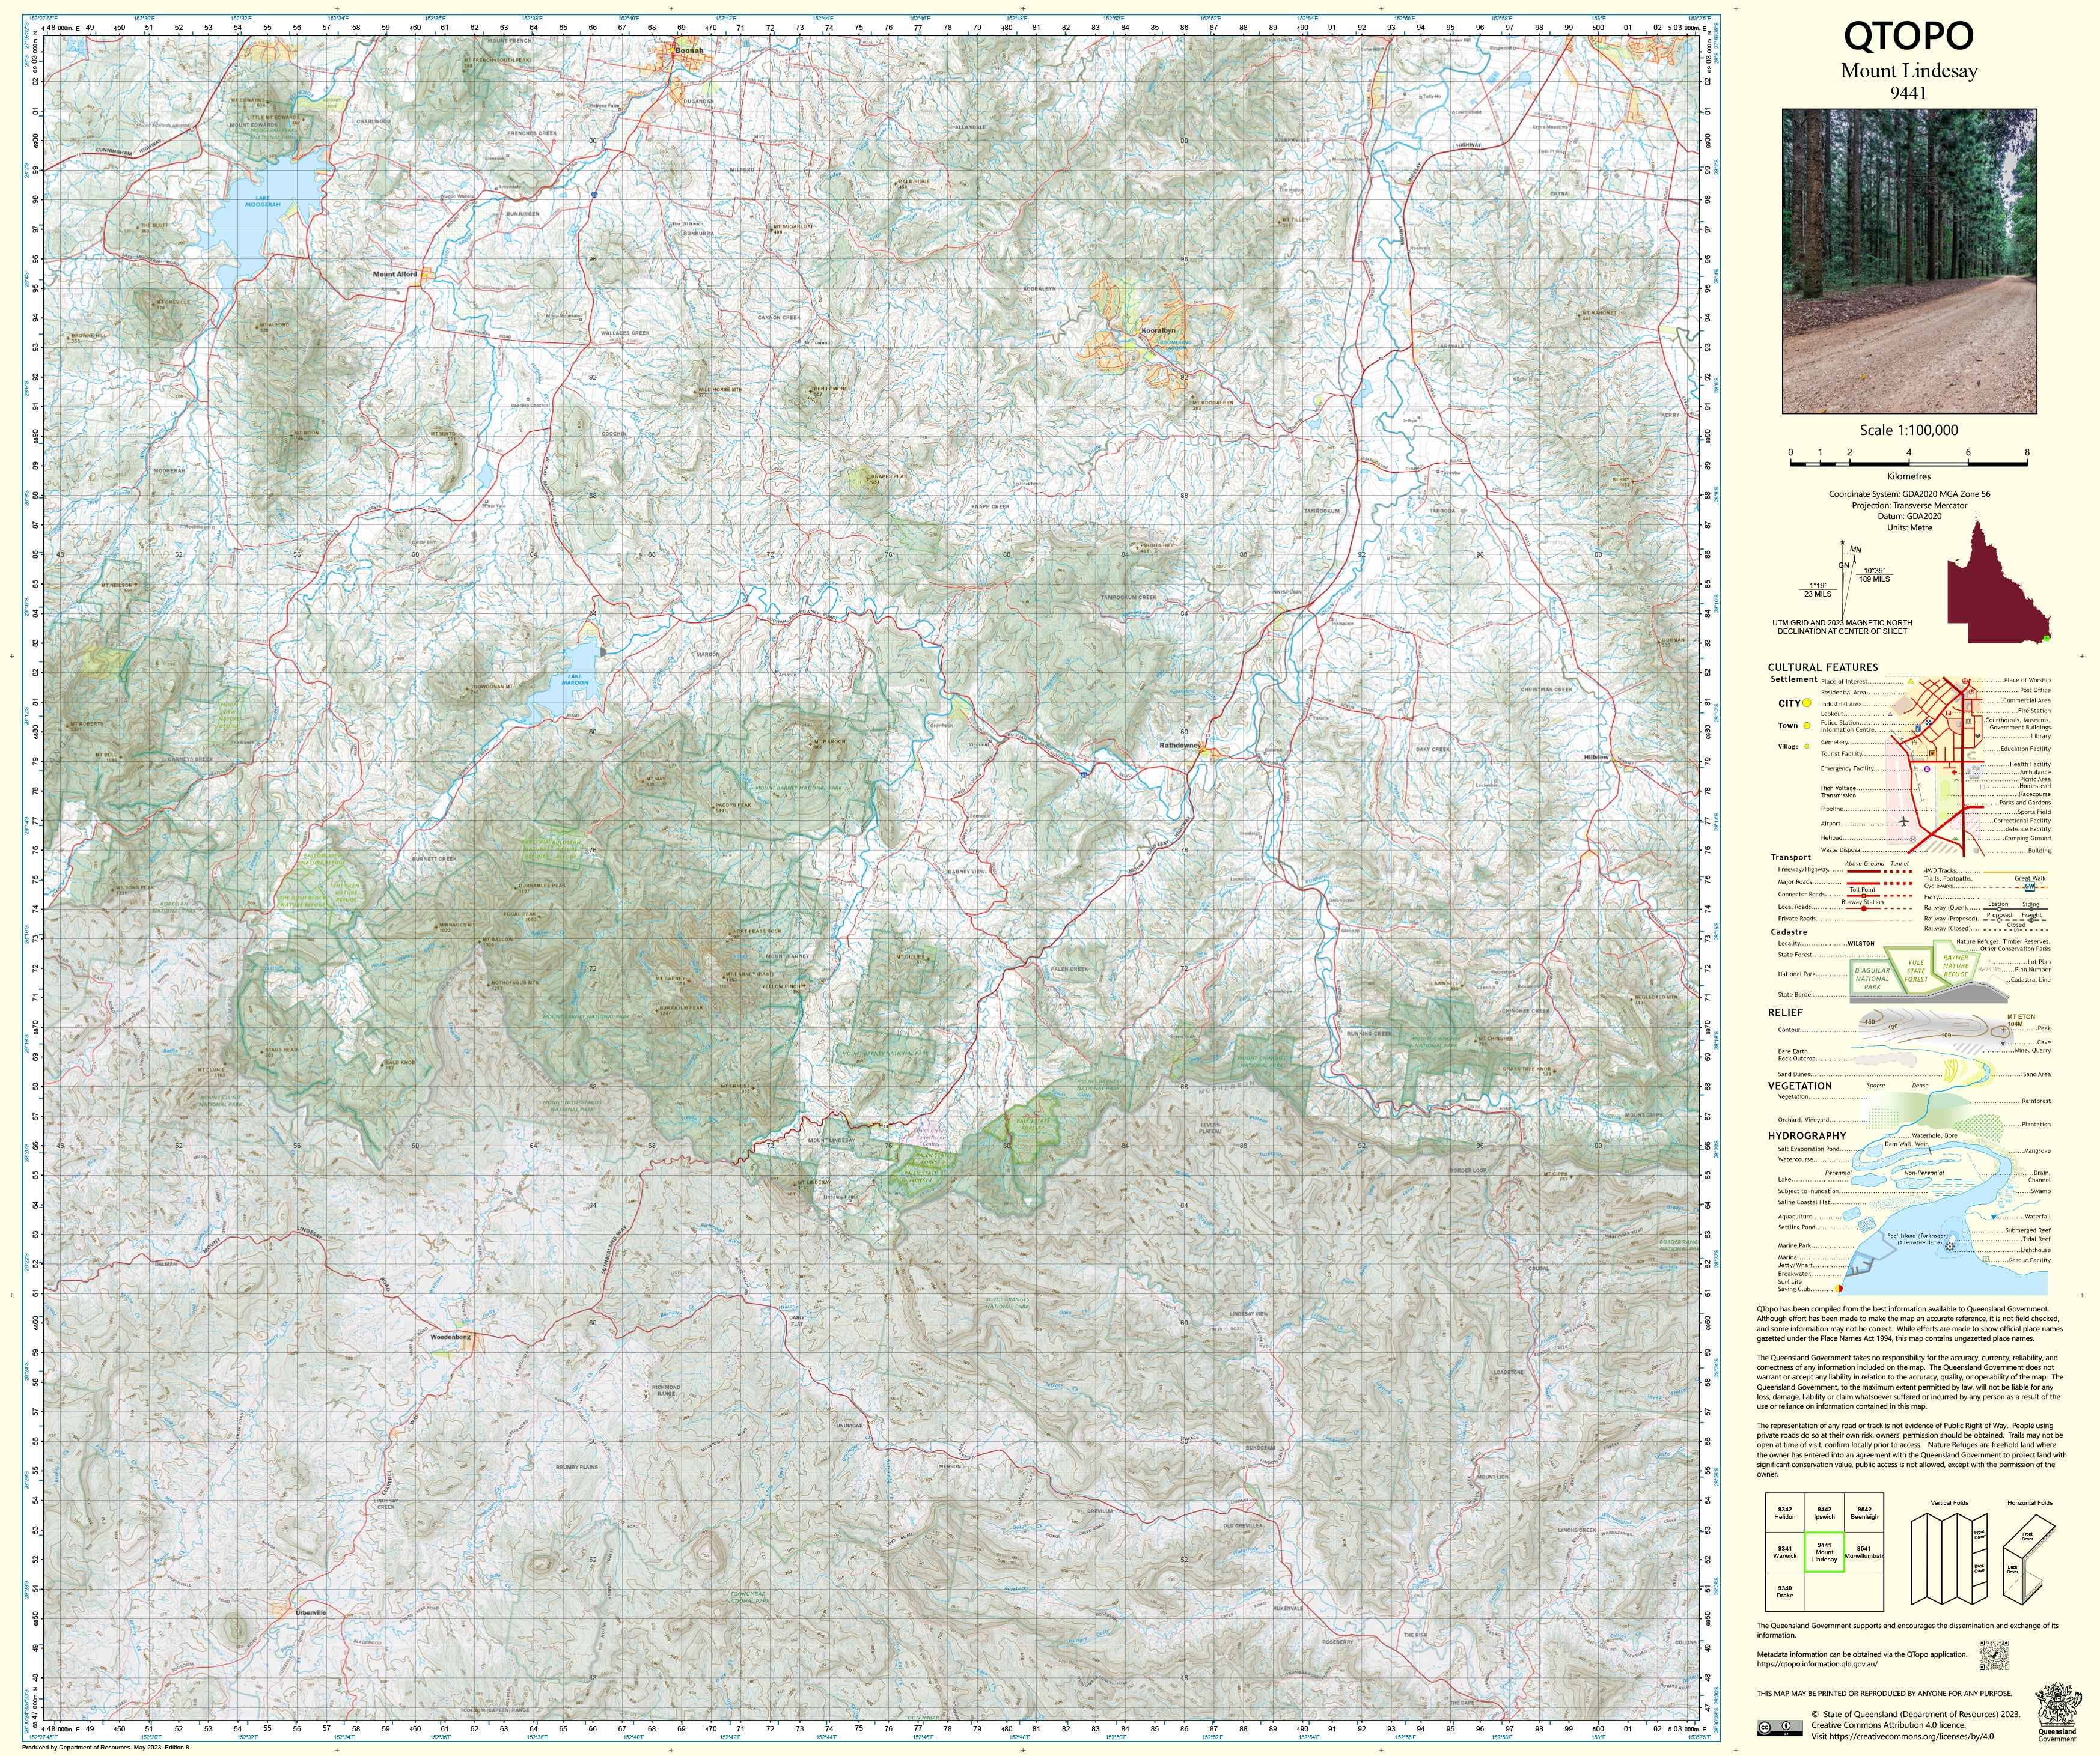2100x1756 pixels.
Task: Click the Vertical Folds diagram
Action: pos(1949,1559)
